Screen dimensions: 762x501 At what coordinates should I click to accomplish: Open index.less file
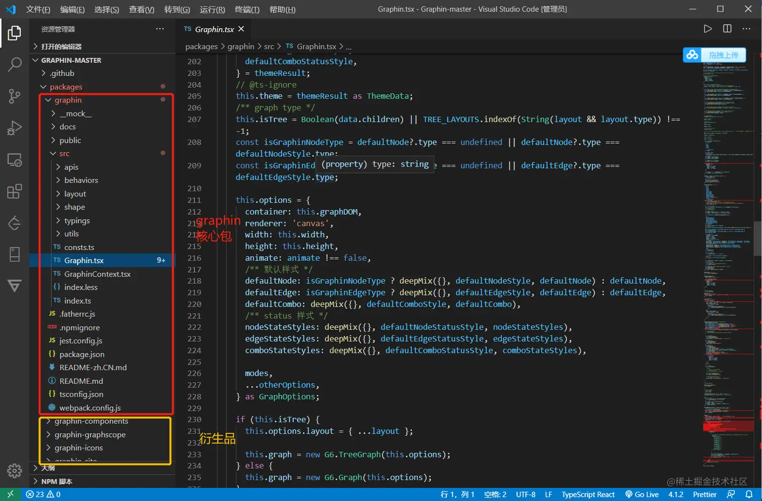(102, 287)
